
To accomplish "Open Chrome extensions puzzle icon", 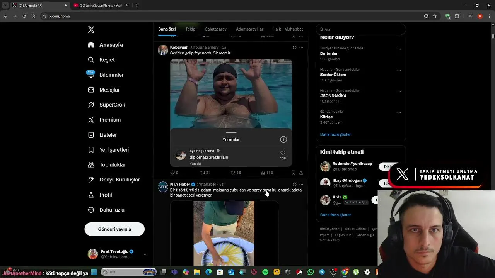I will coord(457,16).
